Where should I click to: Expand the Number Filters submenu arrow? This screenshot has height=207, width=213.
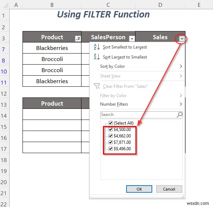(181, 104)
